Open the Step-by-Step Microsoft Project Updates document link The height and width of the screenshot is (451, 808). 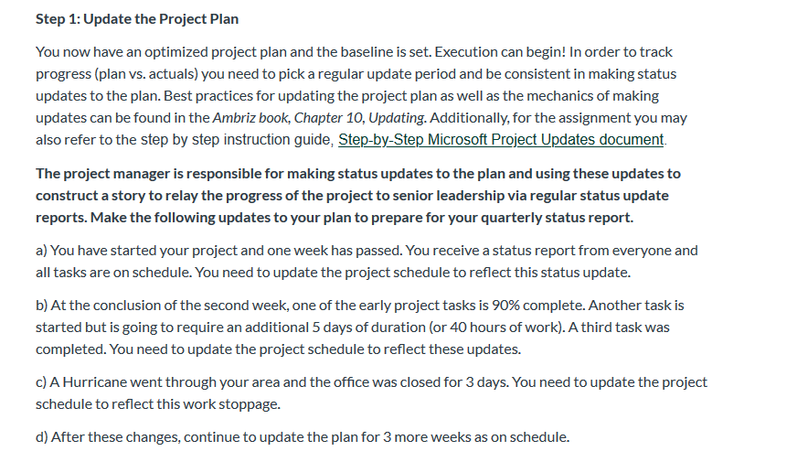point(501,140)
